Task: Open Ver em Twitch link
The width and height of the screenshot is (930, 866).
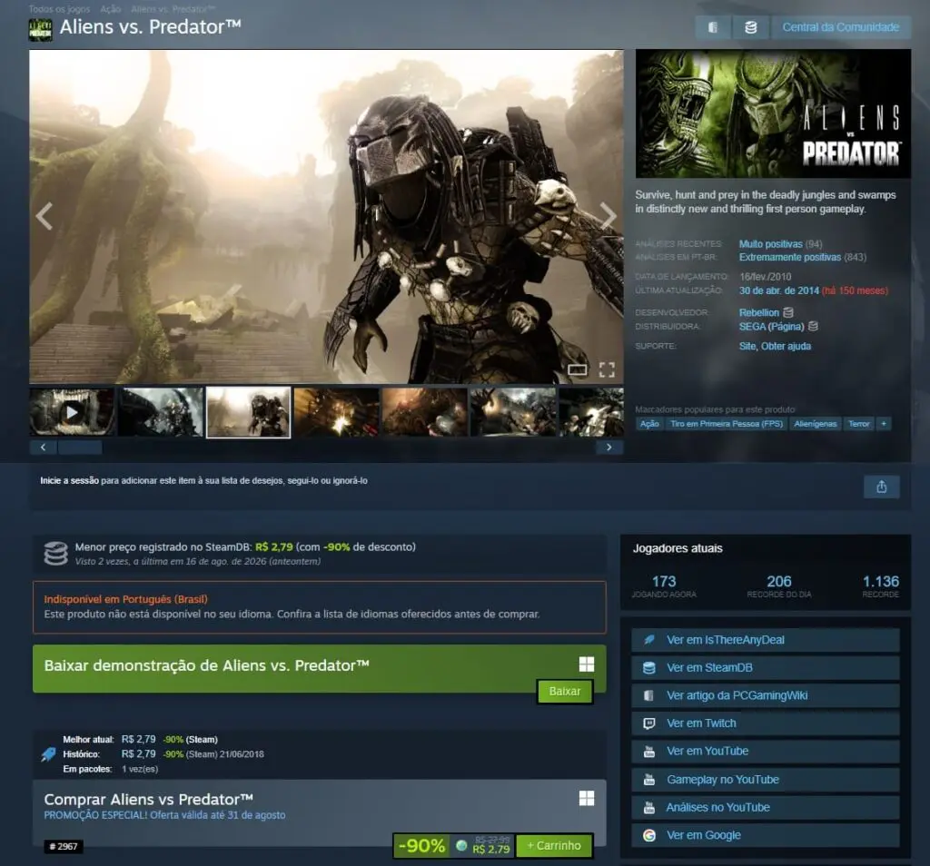Action: click(765, 723)
